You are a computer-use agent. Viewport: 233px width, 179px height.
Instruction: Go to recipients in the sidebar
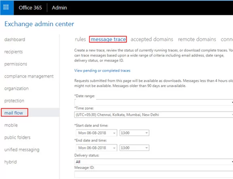(x=13, y=52)
